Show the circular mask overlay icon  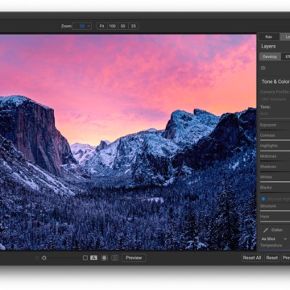tap(104, 258)
